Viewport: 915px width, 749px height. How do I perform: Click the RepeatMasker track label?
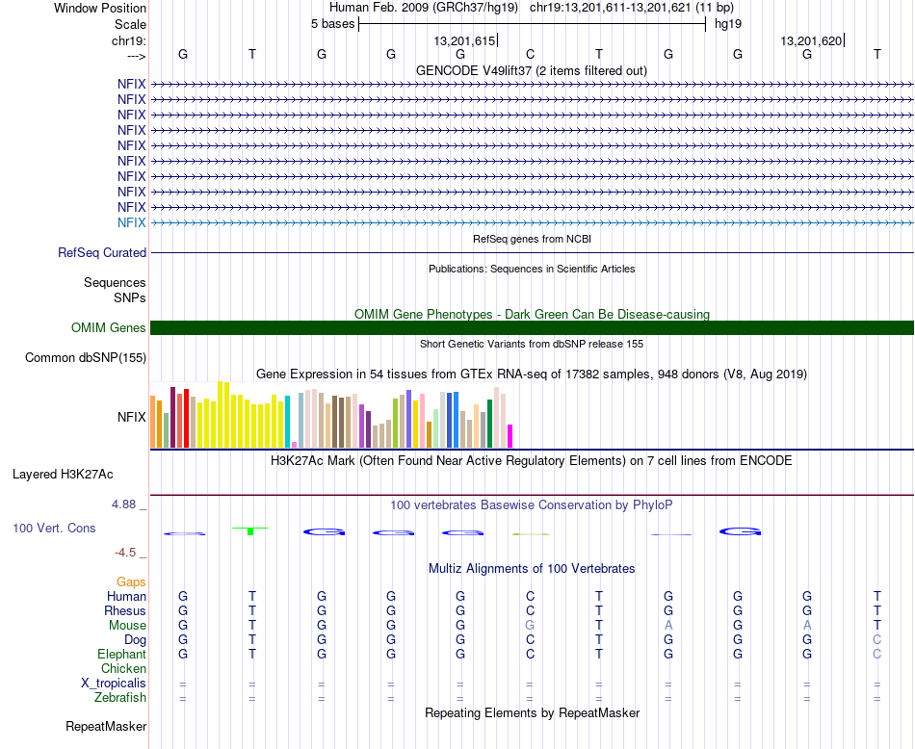[x=106, y=727]
